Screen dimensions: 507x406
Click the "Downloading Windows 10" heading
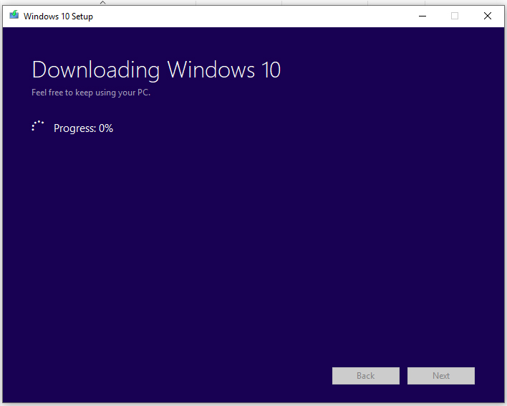coord(156,70)
